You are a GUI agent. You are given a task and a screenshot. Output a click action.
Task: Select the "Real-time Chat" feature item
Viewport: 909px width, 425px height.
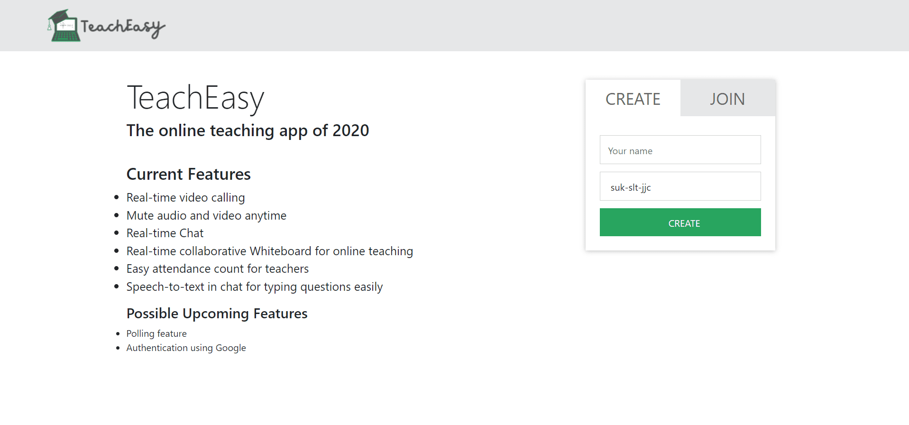[x=165, y=233]
